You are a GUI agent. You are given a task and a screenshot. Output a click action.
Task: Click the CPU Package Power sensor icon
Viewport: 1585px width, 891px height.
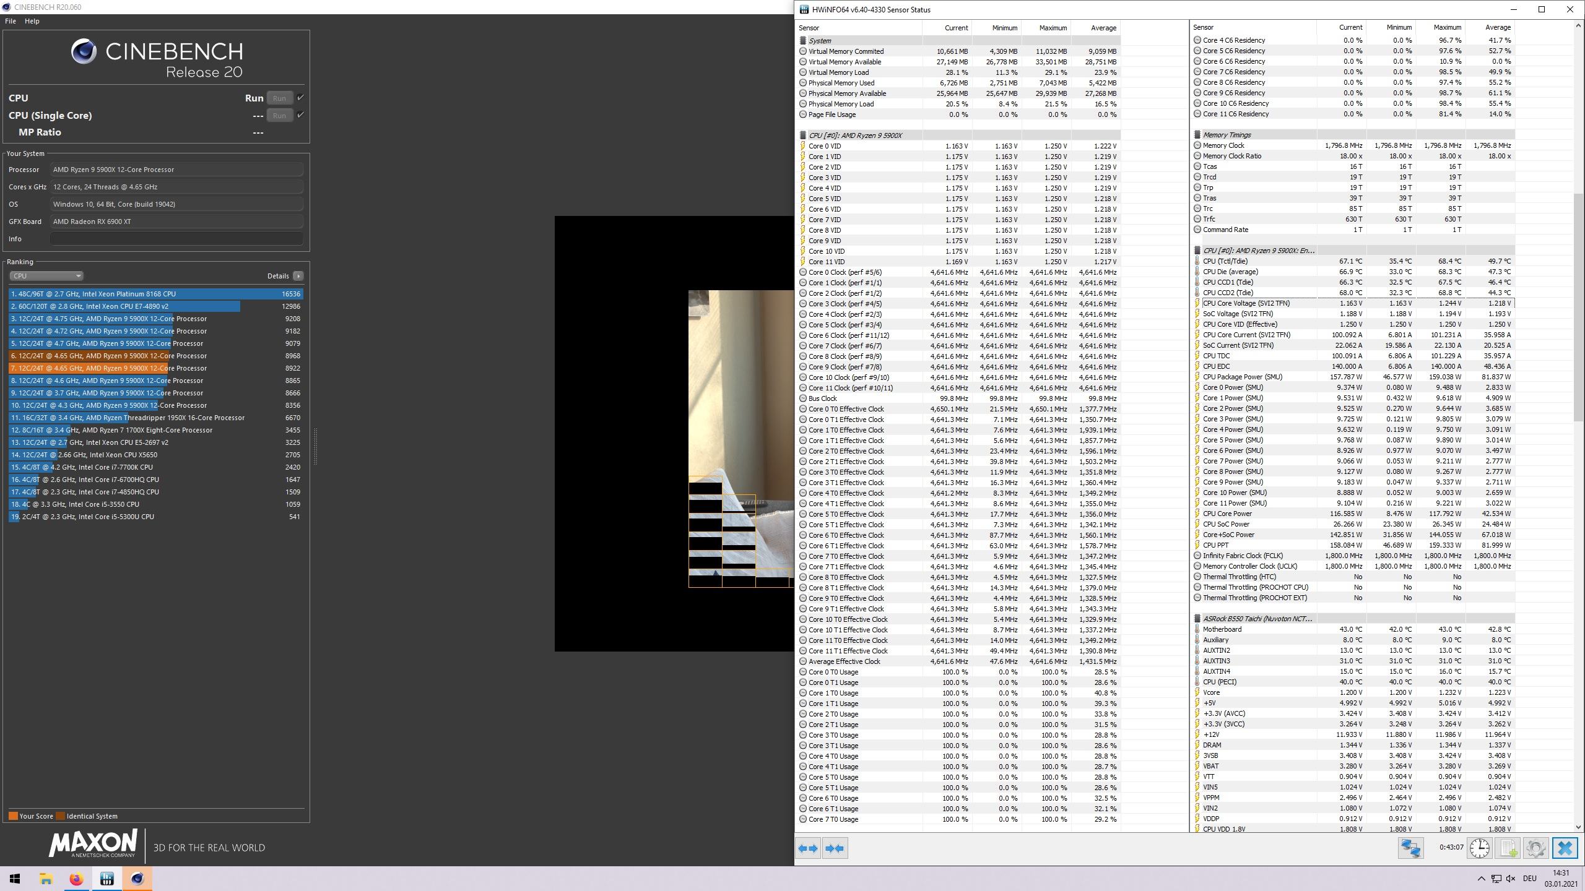point(1197,377)
